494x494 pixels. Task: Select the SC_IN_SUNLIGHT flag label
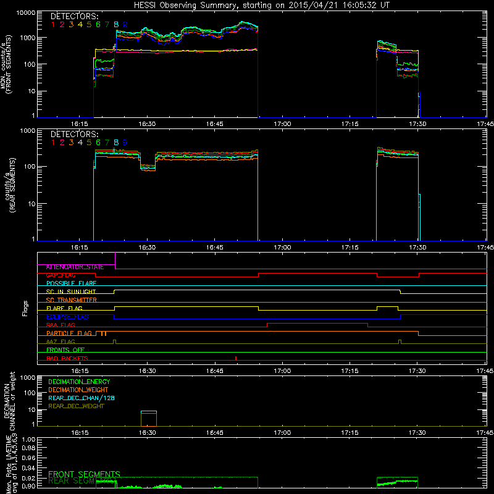(71, 291)
